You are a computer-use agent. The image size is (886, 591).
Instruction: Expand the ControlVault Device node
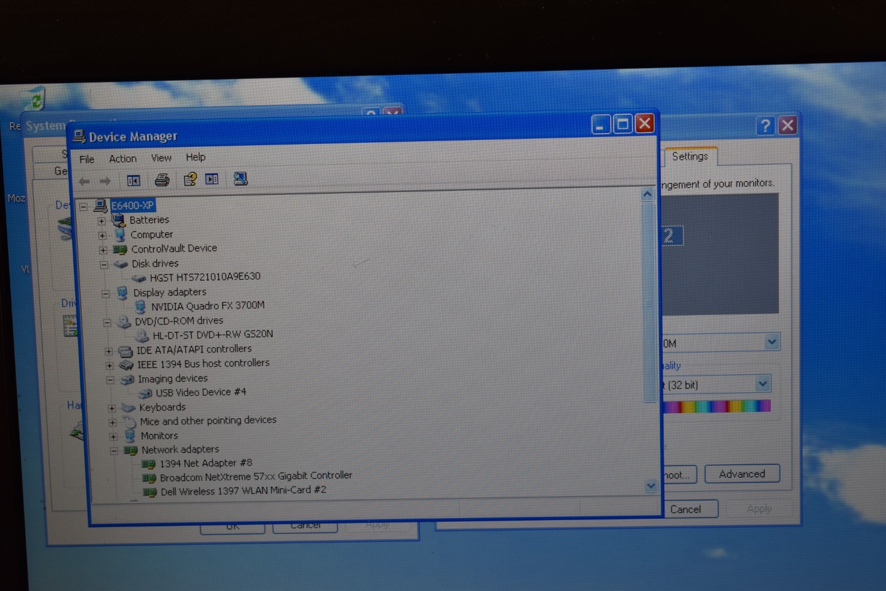103,250
